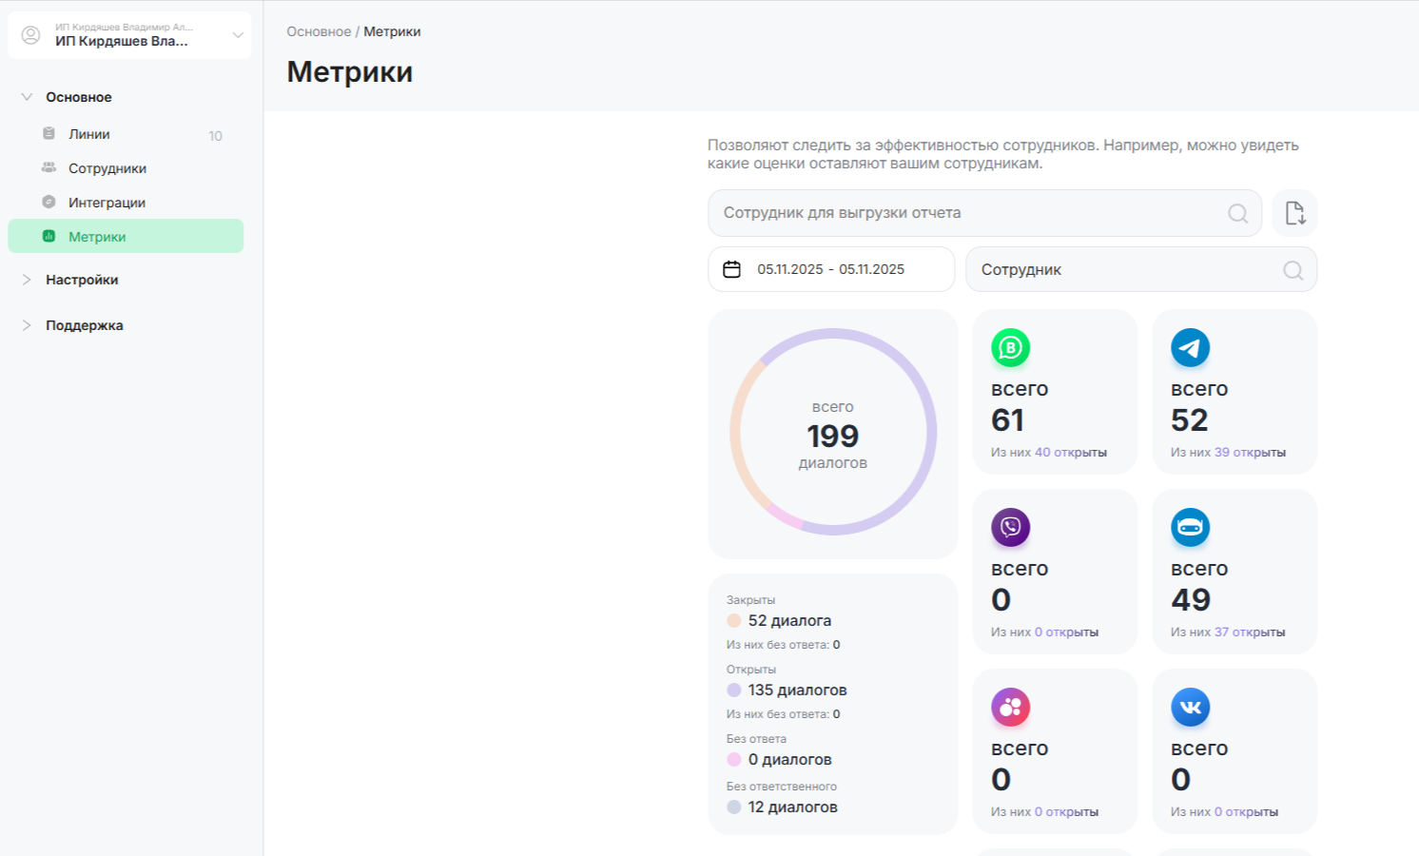Click the VK channel icon
Screen dimensions: 1419x856
(1190, 708)
